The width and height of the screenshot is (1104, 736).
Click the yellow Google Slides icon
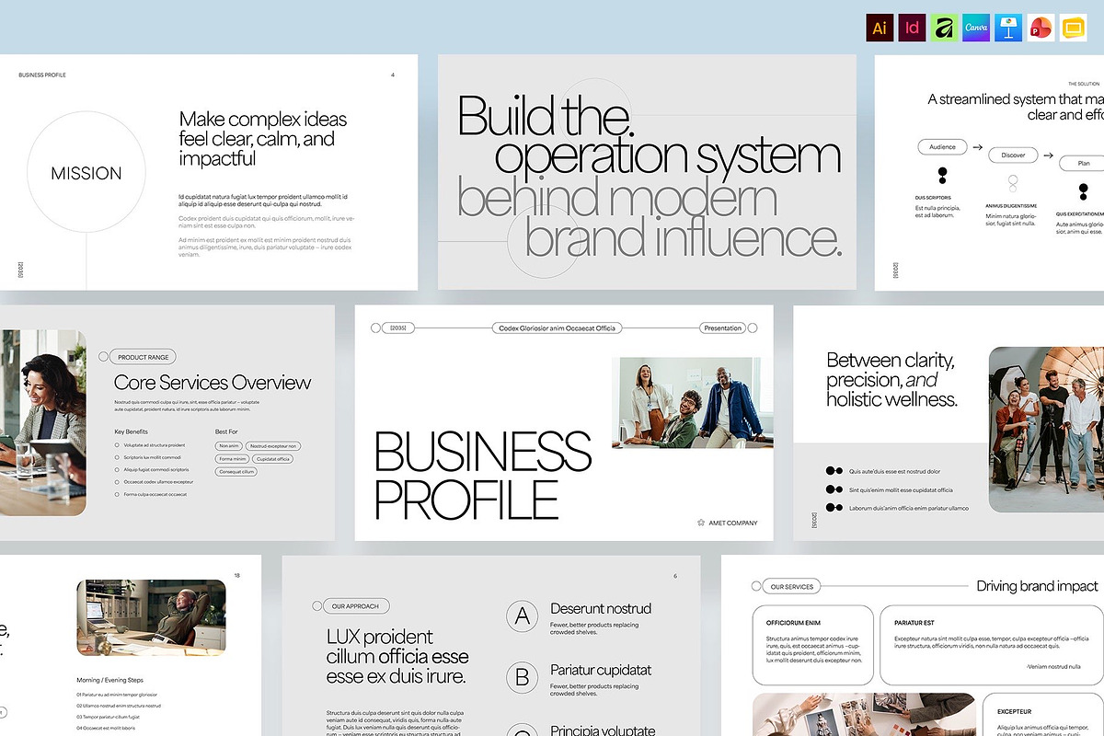coord(1074,28)
